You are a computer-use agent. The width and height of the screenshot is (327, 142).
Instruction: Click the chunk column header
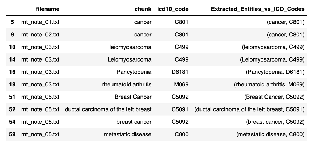point(143,9)
